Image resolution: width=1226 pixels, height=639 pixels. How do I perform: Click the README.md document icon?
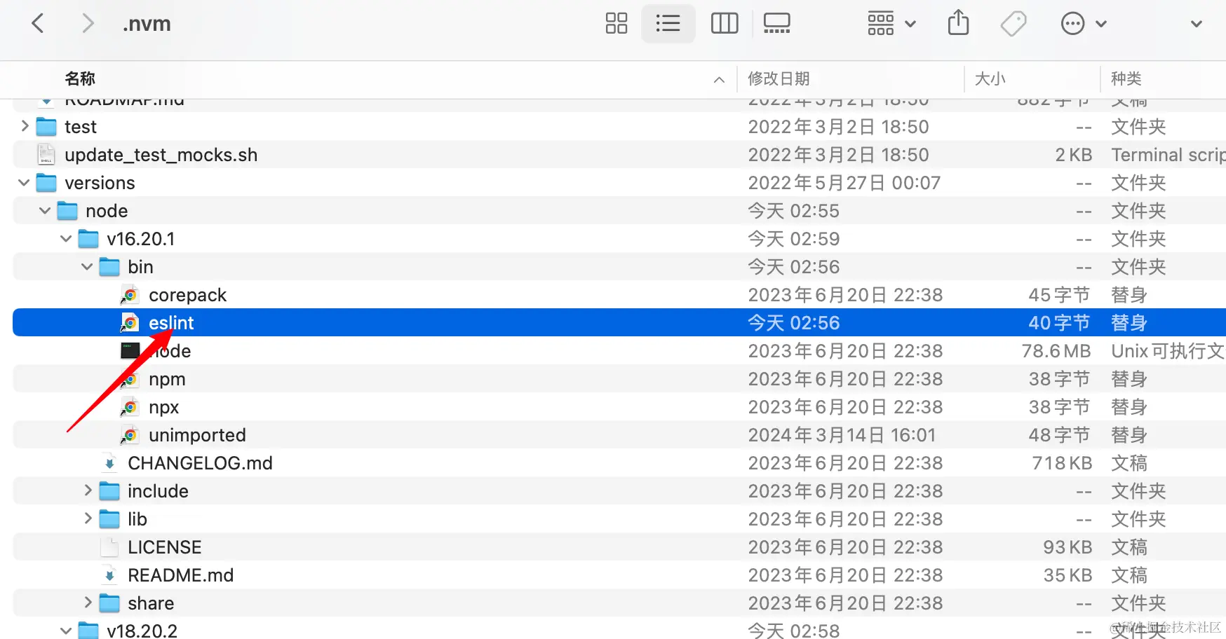[109, 575]
